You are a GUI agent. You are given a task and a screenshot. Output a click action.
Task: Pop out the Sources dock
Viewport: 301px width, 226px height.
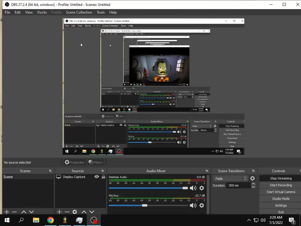point(103,171)
